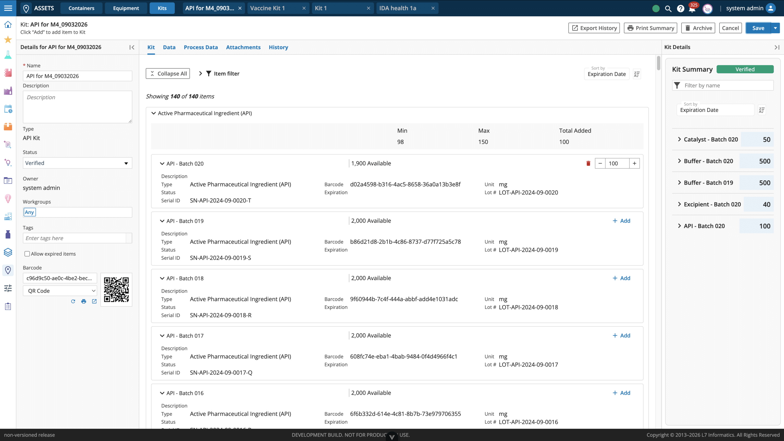Image resolution: width=784 pixels, height=441 pixels.
Task: Click the Filter by name field
Action: [x=723, y=85]
